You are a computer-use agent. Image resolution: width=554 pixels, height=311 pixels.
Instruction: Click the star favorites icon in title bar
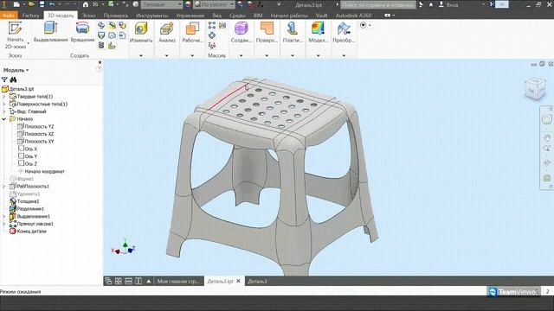431,4
